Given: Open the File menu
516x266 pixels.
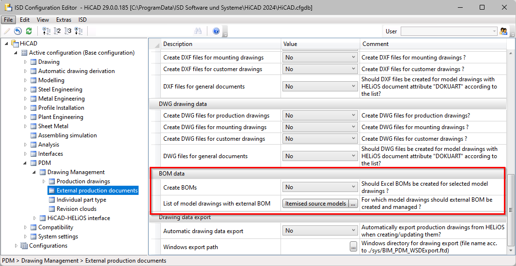Looking at the screenshot, I should pos(9,20).
